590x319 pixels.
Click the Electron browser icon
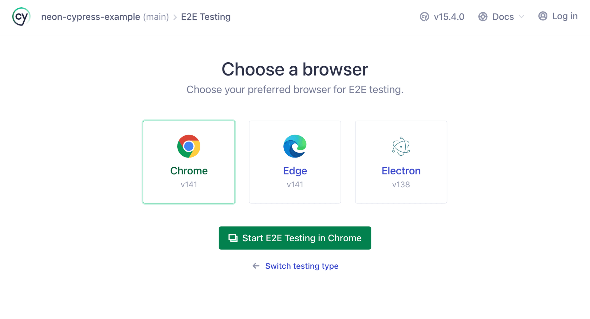[401, 146]
